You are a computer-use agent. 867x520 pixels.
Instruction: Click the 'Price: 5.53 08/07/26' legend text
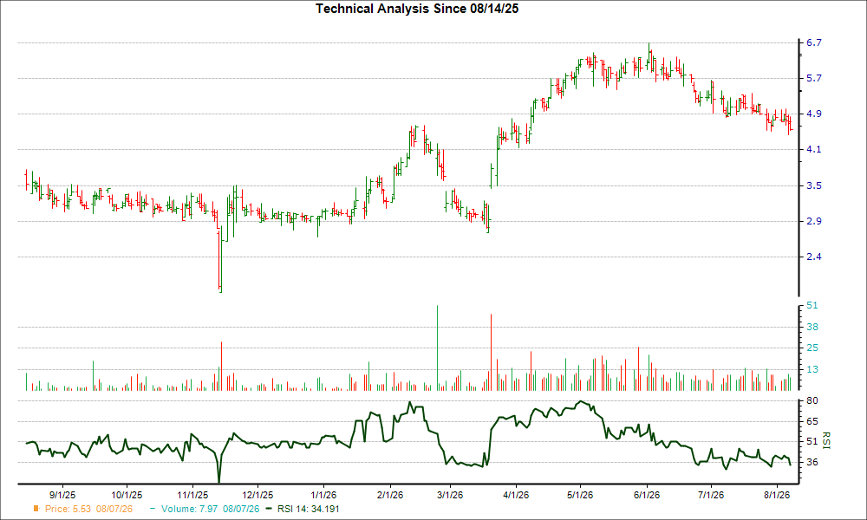click(88, 509)
